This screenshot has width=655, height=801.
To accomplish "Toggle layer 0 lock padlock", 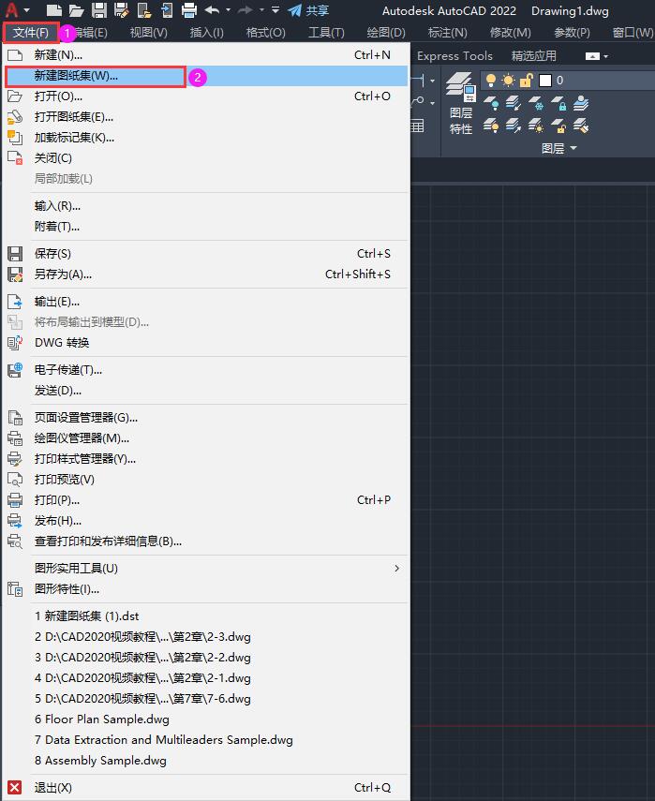I will coord(527,81).
